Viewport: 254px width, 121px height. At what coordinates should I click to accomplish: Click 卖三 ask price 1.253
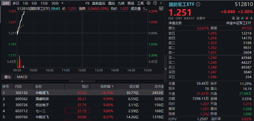point(213,43)
